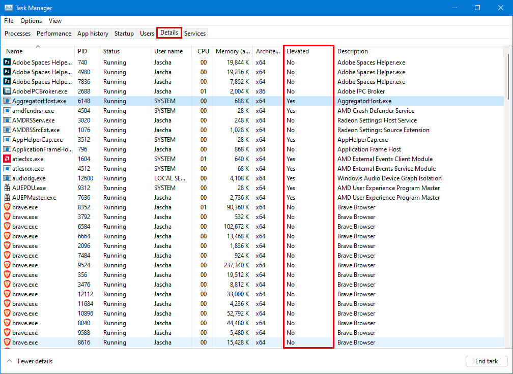Click the red AMD icon of atieclxx.exe
The width and height of the screenshot is (513, 374).
click(7, 159)
